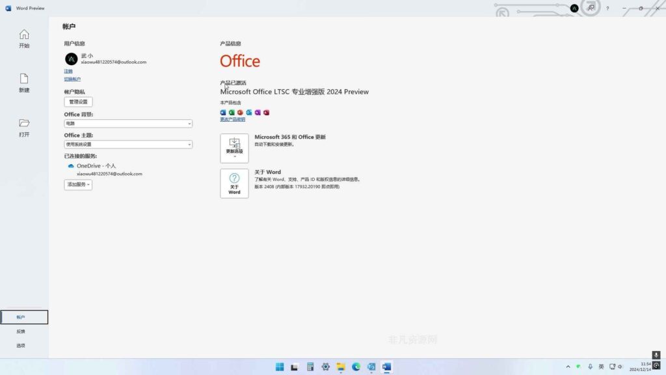666x375 pixels.
Task: Click the Microsoft Office LTSC 2024 Preview text
Action: tap(295, 91)
